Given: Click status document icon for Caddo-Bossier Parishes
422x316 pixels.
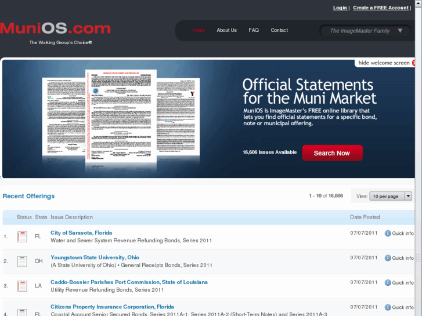Looking at the screenshot, I should (22, 286).
